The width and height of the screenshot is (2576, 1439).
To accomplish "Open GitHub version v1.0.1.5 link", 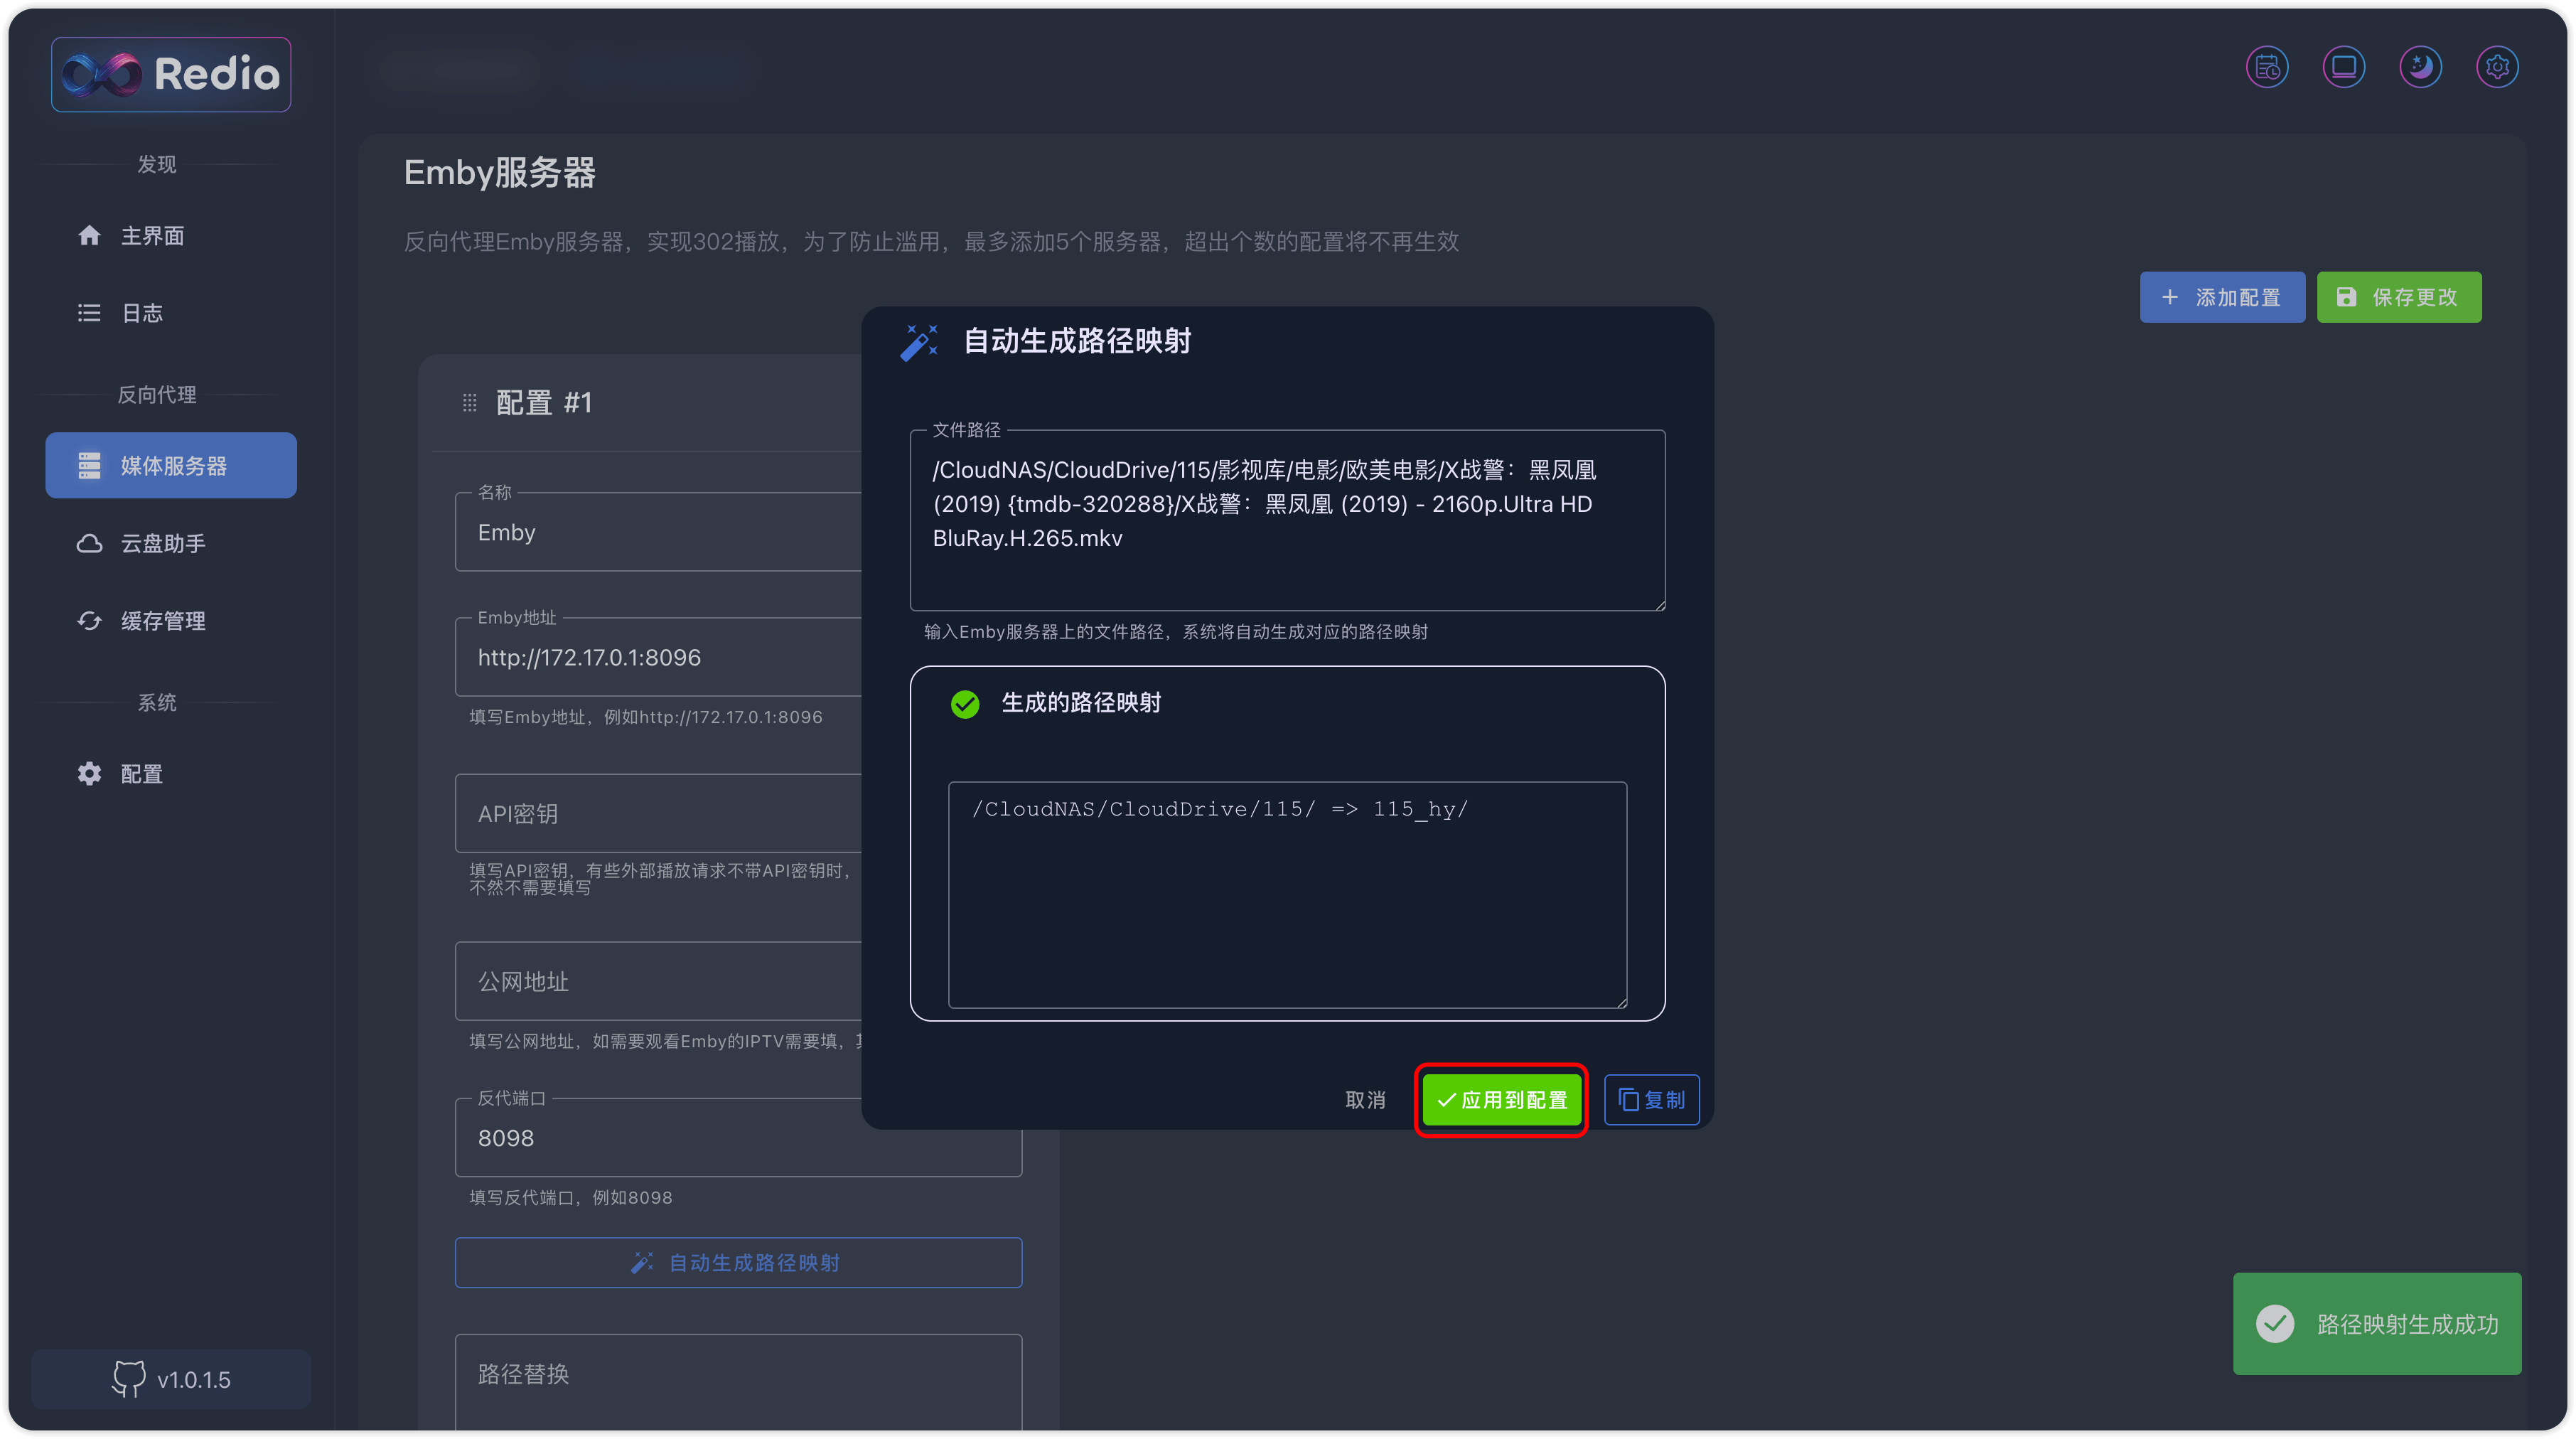I will click(x=171, y=1379).
